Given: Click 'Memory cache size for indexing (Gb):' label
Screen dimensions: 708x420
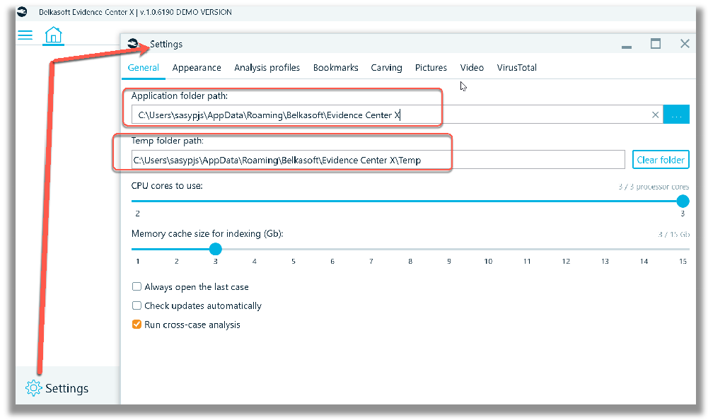Looking at the screenshot, I should pos(207,234).
